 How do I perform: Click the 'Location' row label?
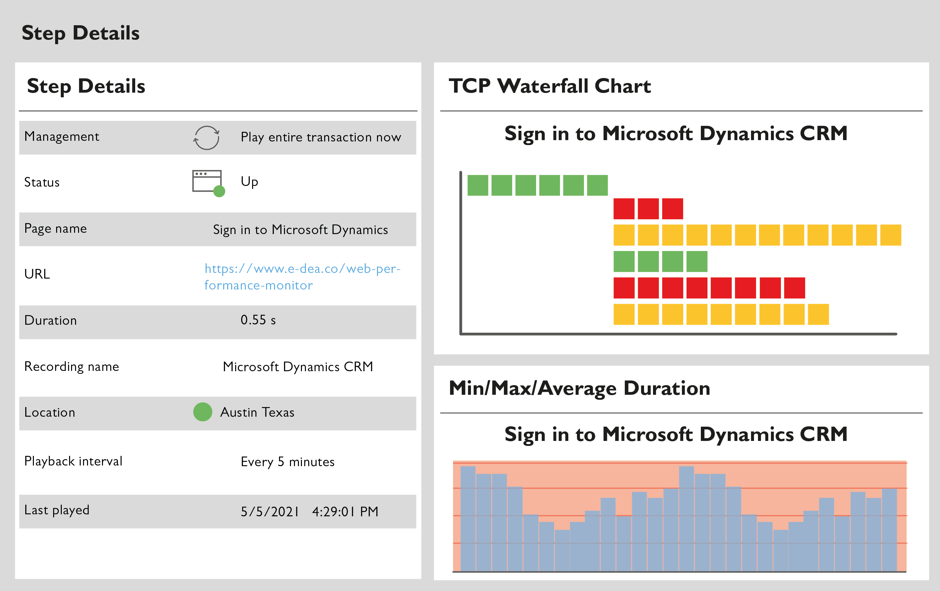49,412
